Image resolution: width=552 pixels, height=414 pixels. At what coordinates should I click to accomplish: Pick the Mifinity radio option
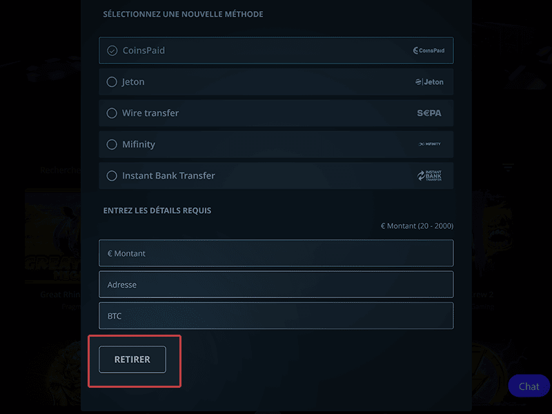coord(112,144)
